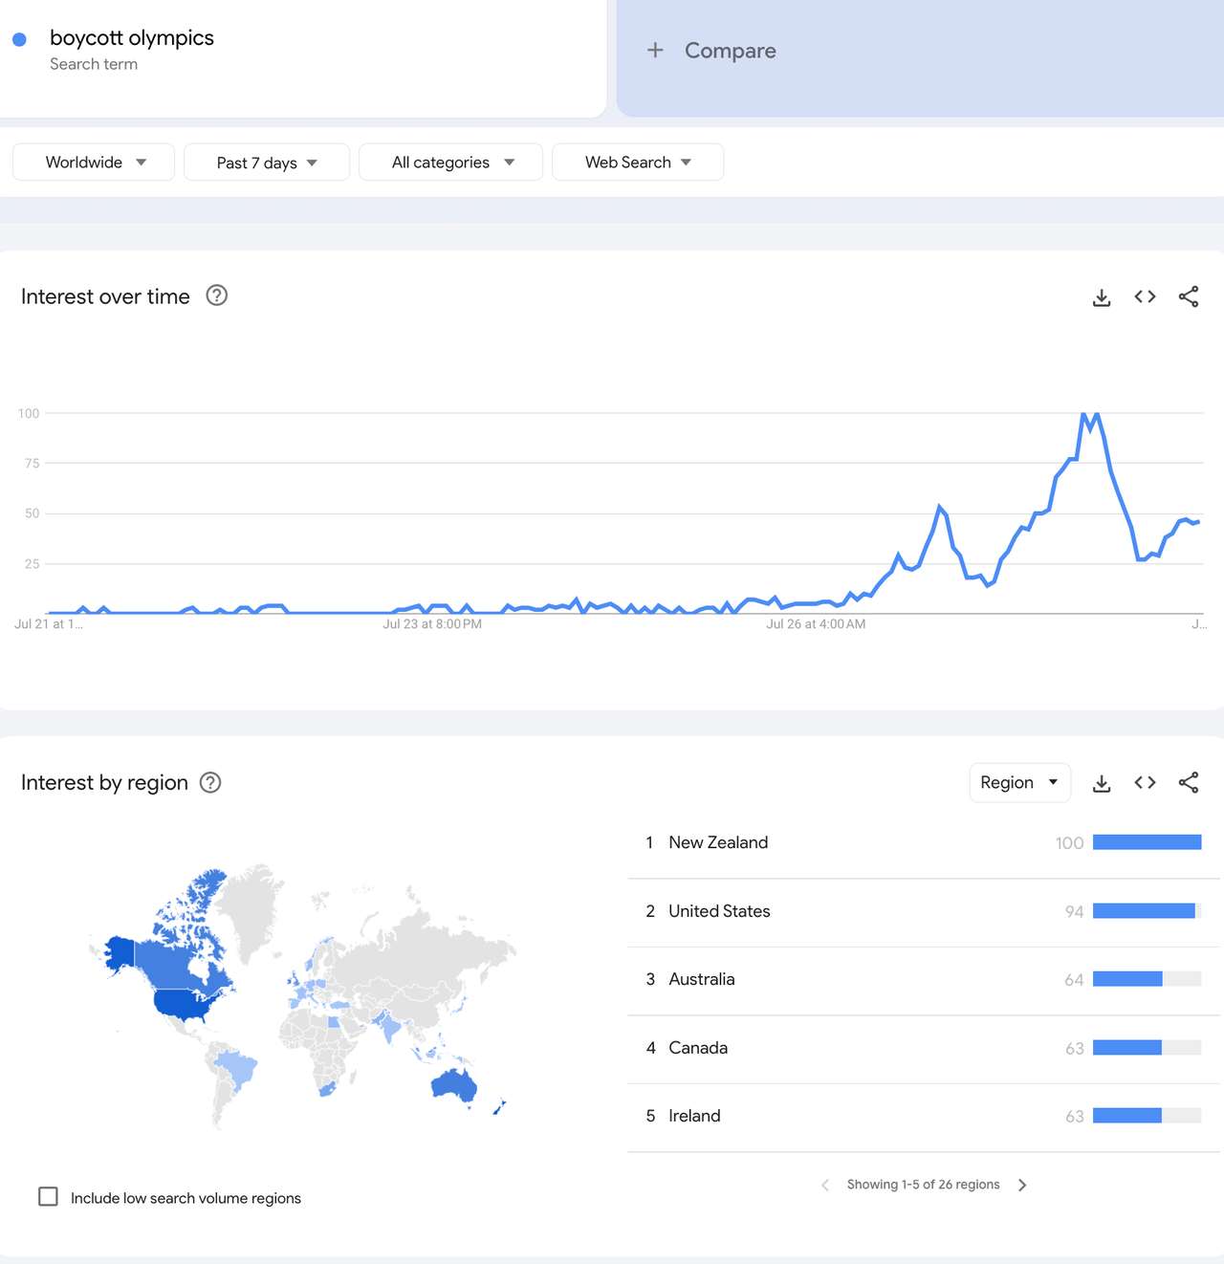Open the Past 7 days dropdown
Screen dimensions: 1224x1264
click(266, 163)
